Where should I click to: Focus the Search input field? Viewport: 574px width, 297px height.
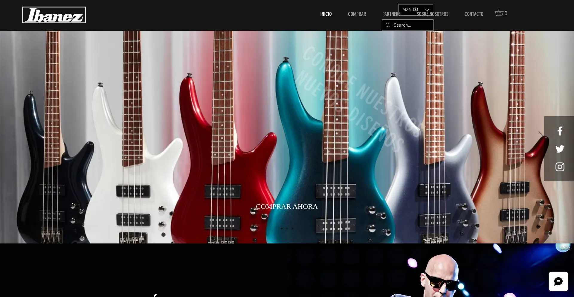[x=412, y=25]
